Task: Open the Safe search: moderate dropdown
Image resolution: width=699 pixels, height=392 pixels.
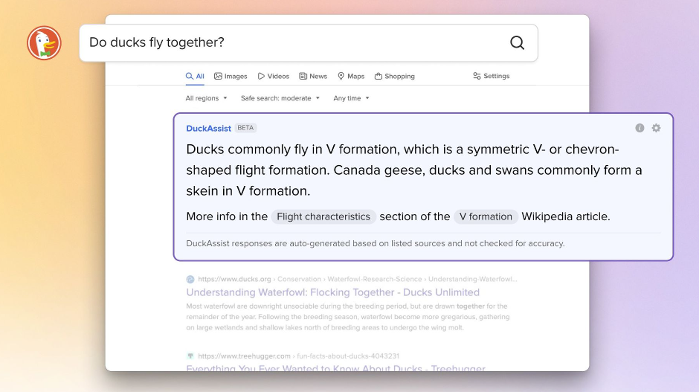Action: point(280,98)
